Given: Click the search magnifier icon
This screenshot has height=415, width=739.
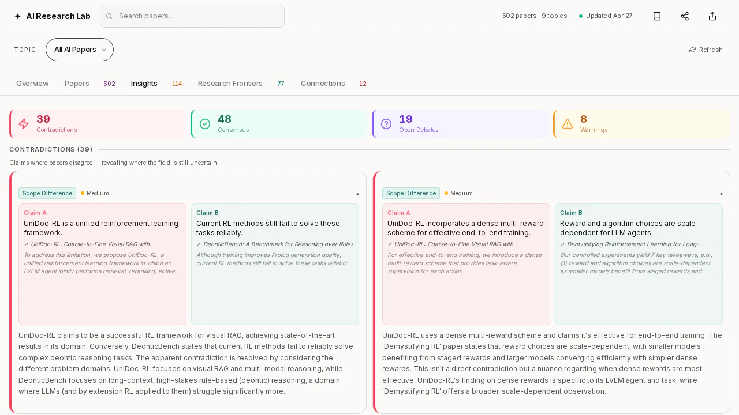Looking at the screenshot, I should tap(109, 16).
